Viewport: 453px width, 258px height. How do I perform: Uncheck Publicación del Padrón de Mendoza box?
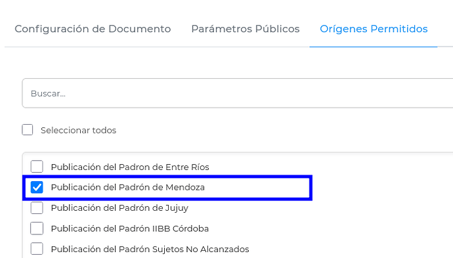click(37, 187)
